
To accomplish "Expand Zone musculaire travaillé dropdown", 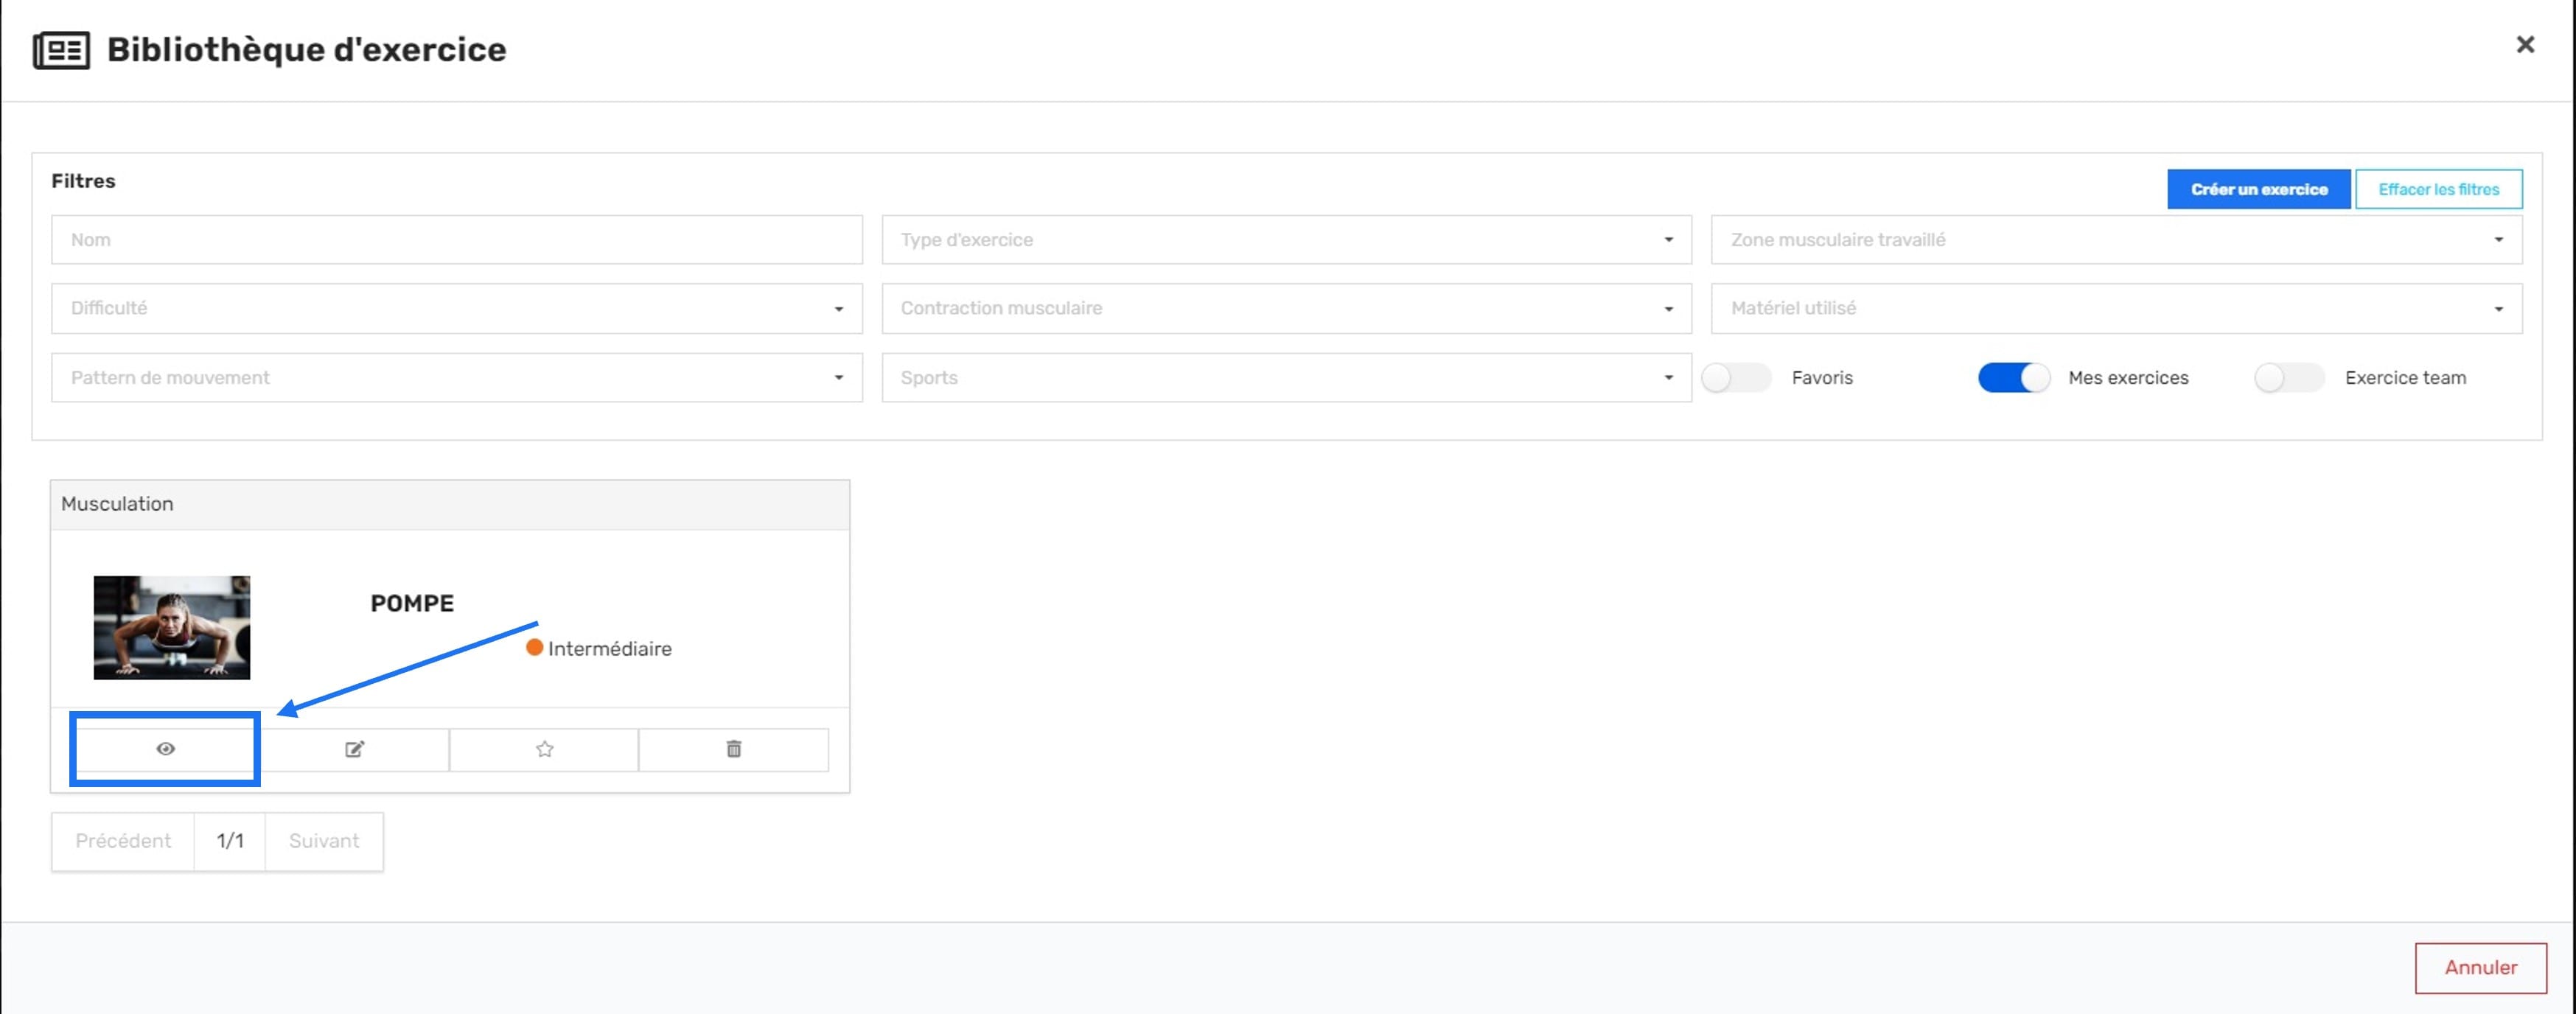I will coord(2116,240).
